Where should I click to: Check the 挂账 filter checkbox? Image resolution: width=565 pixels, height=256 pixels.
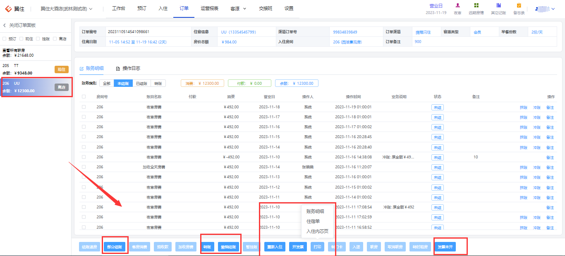[x=38, y=39]
